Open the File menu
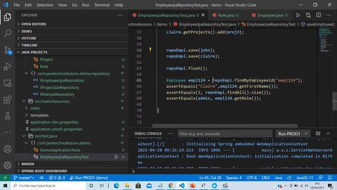The height and width of the screenshot is (190, 337). coord(16,5)
